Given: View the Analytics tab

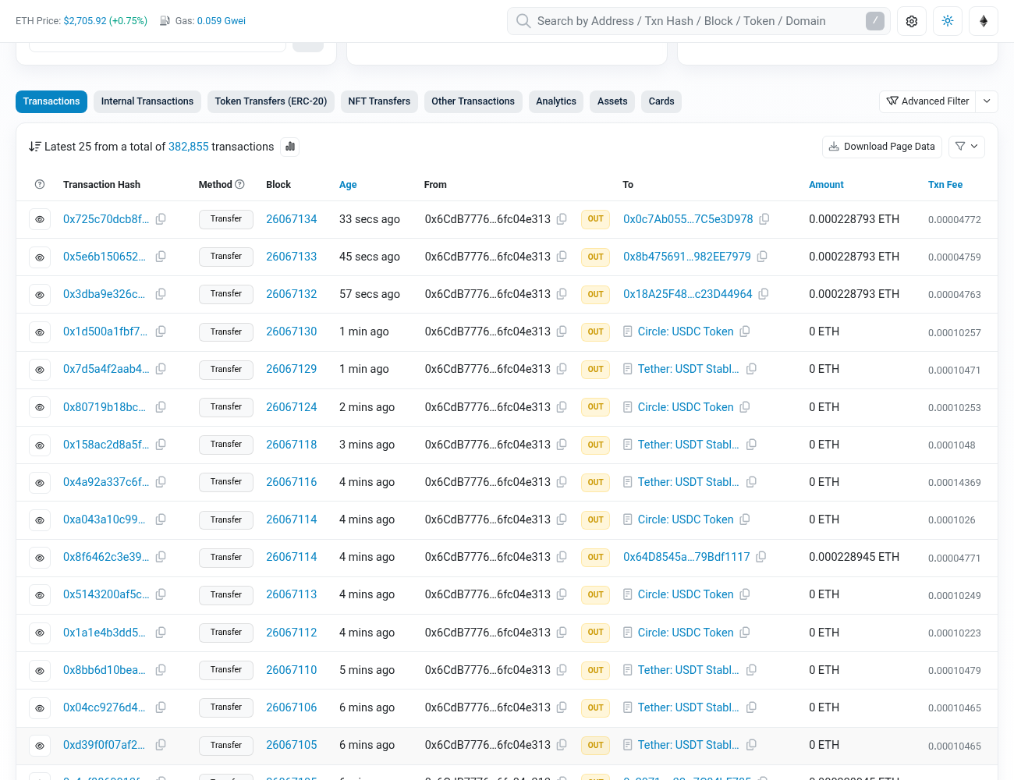Looking at the screenshot, I should pyautogui.click(x=556, y=101).
